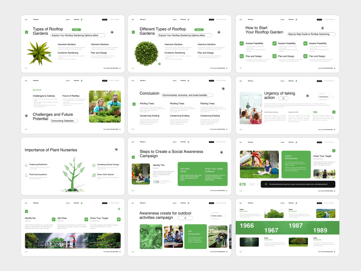Click green chevron box above Identify the Issue
This screenshot has width=361, height=271.
pyautogui.click(x=26, y=211)
